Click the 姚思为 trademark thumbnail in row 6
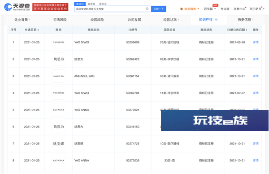 (x=58, y=127)
